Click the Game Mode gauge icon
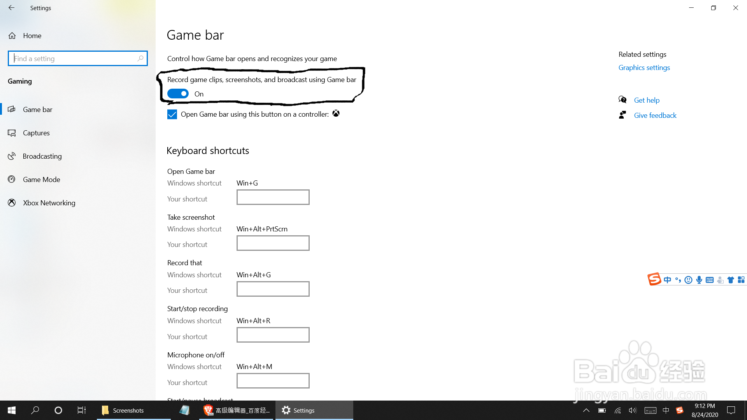The height and width of the screenshot is (420, 747). pos(12,179)
